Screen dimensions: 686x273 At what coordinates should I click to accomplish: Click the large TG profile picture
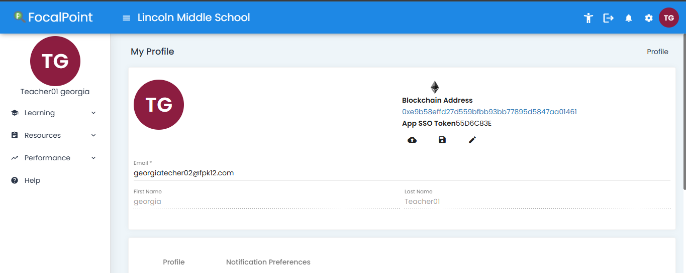pos(159,105)
